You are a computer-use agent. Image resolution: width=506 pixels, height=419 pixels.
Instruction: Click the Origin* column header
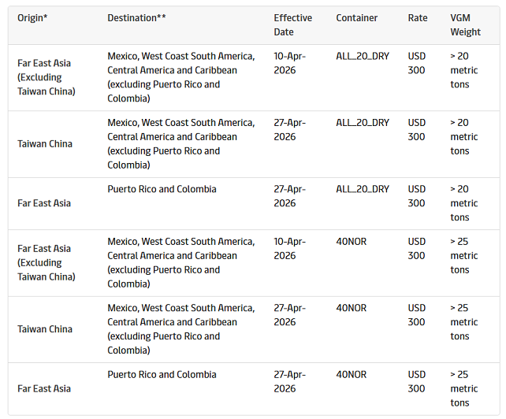tap(32, 18)
